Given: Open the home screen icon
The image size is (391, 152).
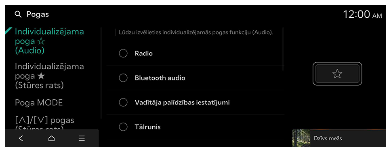Looking at the screenshot, I should click(x=51, y=138).
